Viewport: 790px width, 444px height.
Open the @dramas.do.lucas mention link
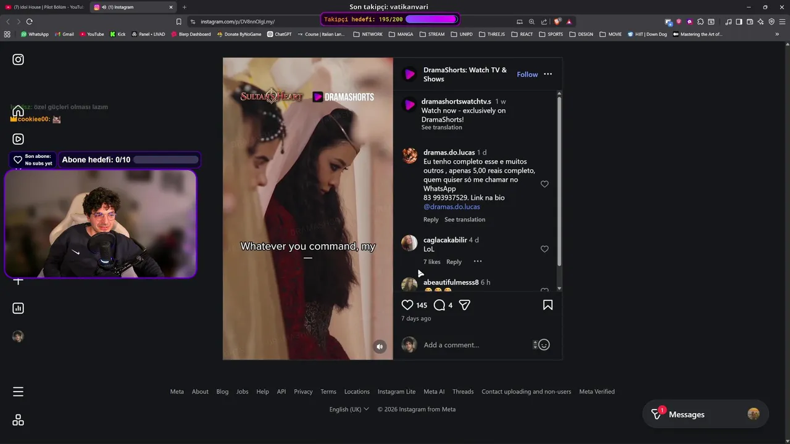[x=452, y=207]
